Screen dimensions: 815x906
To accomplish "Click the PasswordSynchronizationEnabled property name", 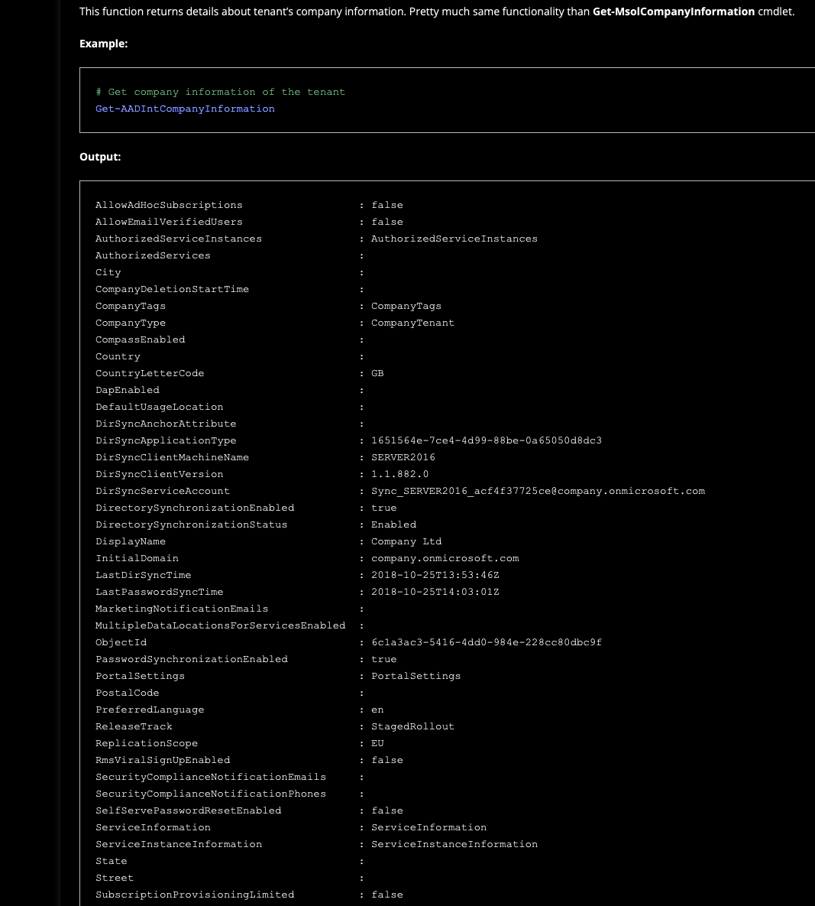I will [x=192, y=659].
